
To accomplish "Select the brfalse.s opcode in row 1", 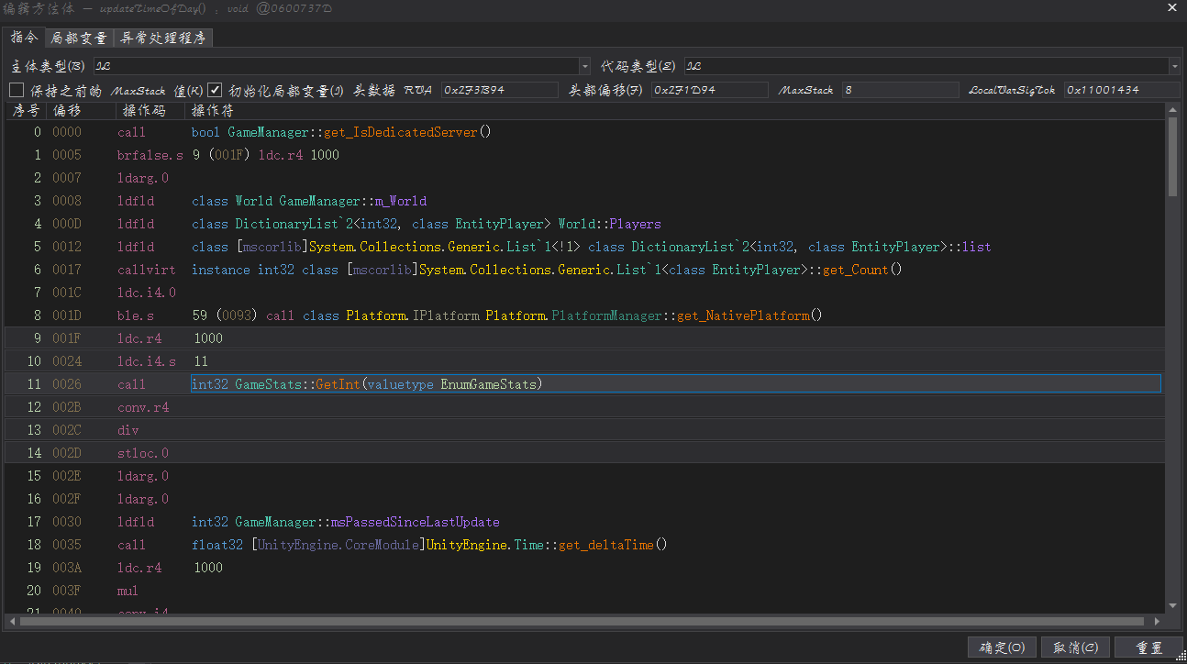I will click(150, 155).
